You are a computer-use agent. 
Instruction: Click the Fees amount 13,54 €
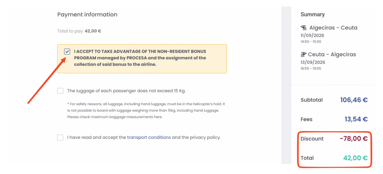pyautogui.click(x=356, y=119)
